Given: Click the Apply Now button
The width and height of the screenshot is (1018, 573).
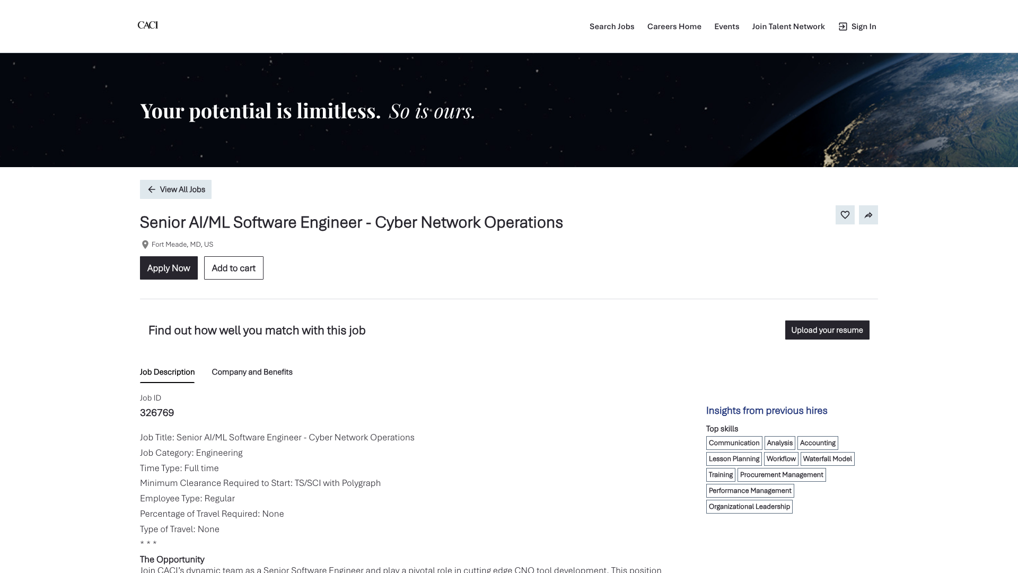Looking at the screenshot, I should [x=169, y=268].
